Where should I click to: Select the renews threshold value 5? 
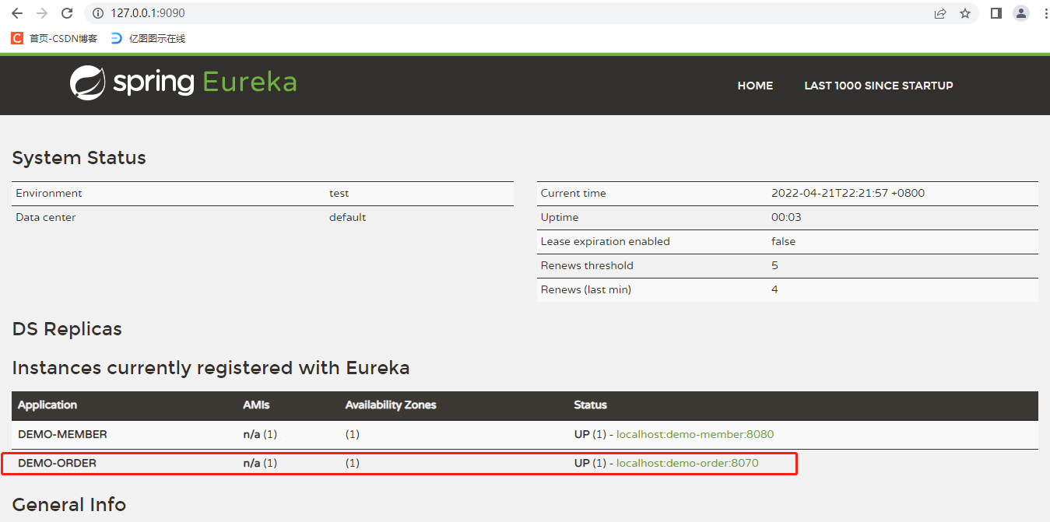(774, 265)
